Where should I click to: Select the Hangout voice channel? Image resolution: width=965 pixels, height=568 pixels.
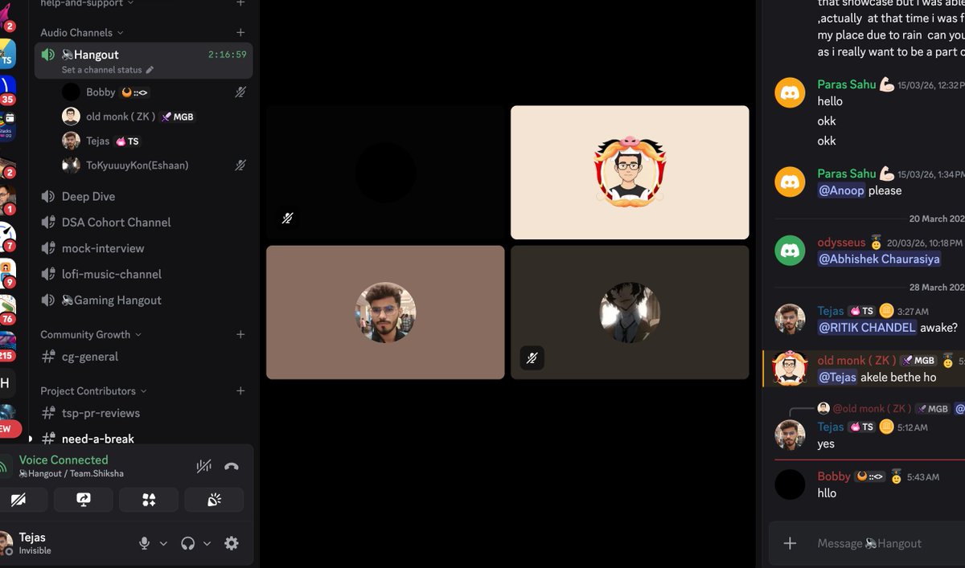pyautogui.click(x=143, y=60)
